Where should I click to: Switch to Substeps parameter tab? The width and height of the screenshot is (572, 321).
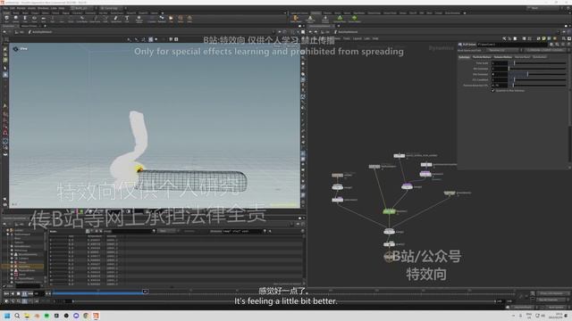[464, 57]
